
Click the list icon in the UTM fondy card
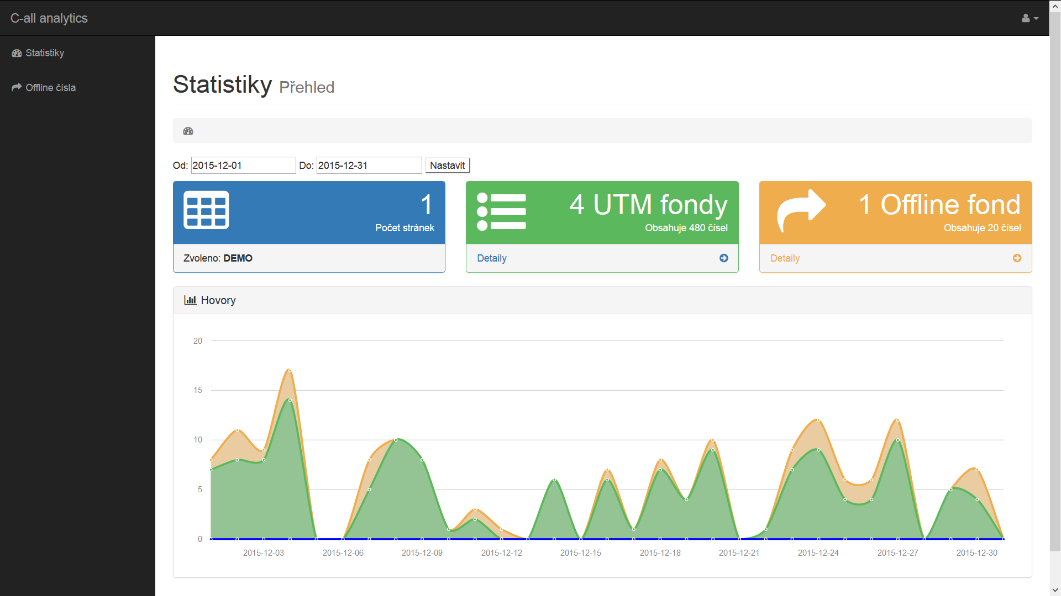point(501,211)
